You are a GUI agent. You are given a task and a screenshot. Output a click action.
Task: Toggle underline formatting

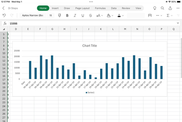(83, 15)
